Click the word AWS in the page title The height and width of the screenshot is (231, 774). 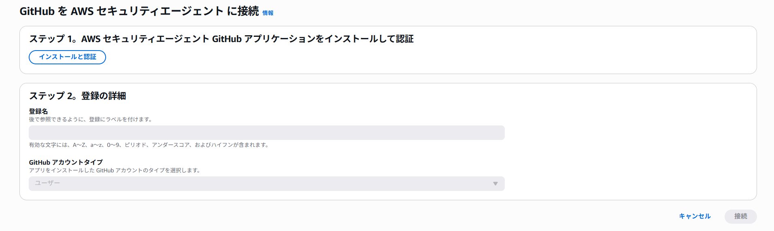(x=82, y=11)
